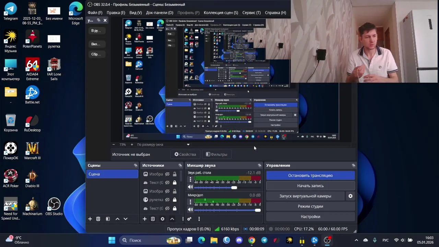Open mixer toolbar three-dot menu
The image size is (439, 247).
click(199, 219)
